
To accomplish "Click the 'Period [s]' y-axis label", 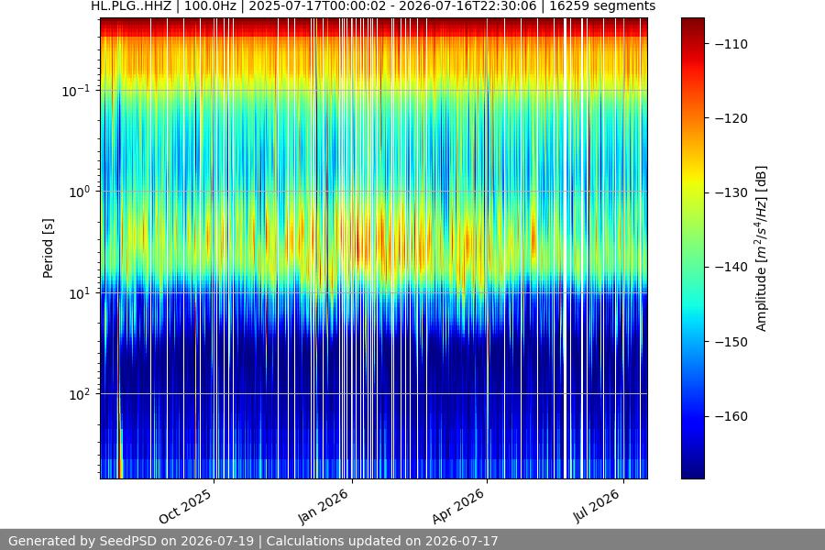I will point(48,248).
